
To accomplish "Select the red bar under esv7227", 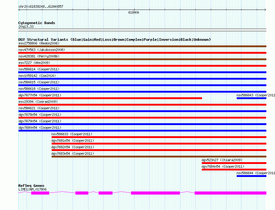I will pyautogui.click(x=142, y=66).
